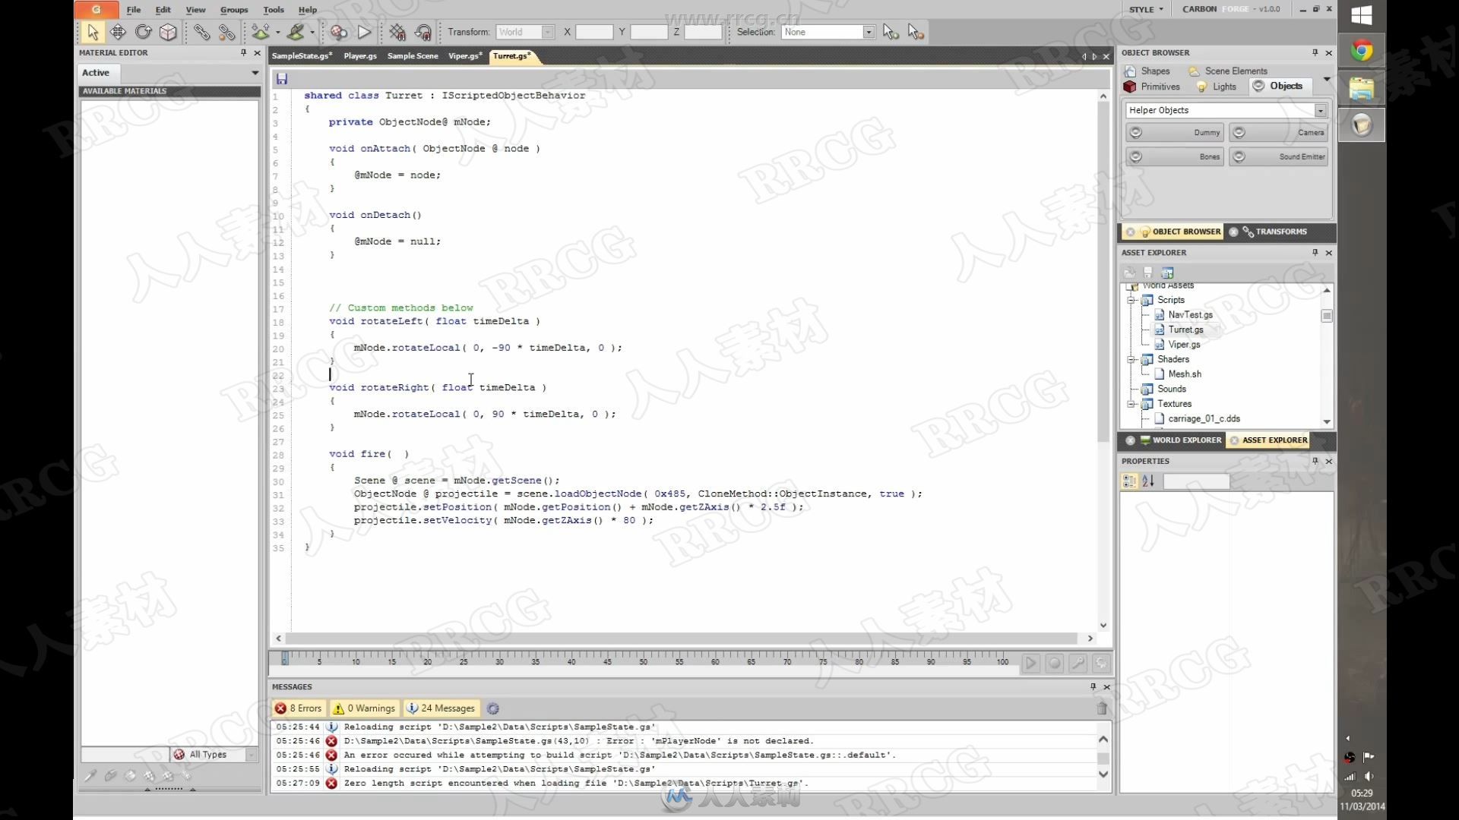Screen dimensions: 1459x820
Task: Open the Edit menu
Action: pyautogui.click(x=163, y=10)
